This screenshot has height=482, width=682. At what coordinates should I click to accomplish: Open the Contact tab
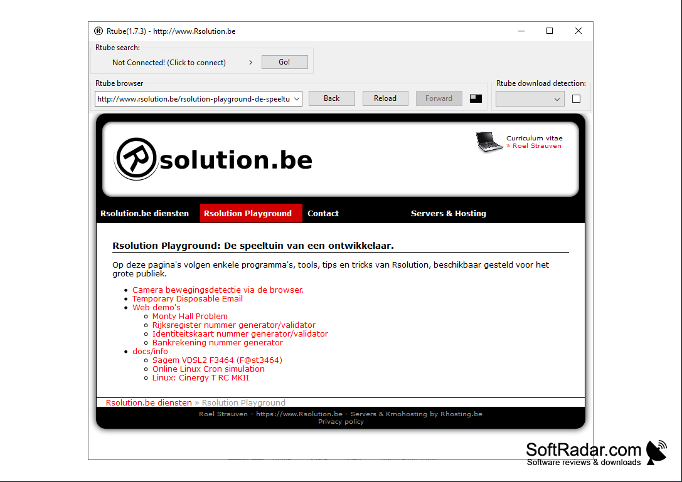pyautogui.click(x=322, y=213)
